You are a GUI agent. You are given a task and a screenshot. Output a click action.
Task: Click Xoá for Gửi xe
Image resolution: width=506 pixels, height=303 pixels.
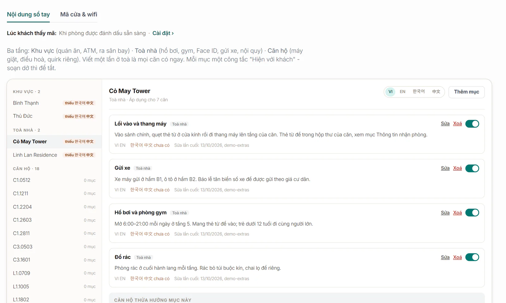coord(457,168)
